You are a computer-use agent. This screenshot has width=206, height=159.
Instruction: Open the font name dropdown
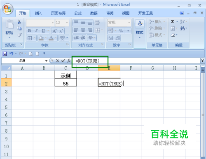point(53,23)
